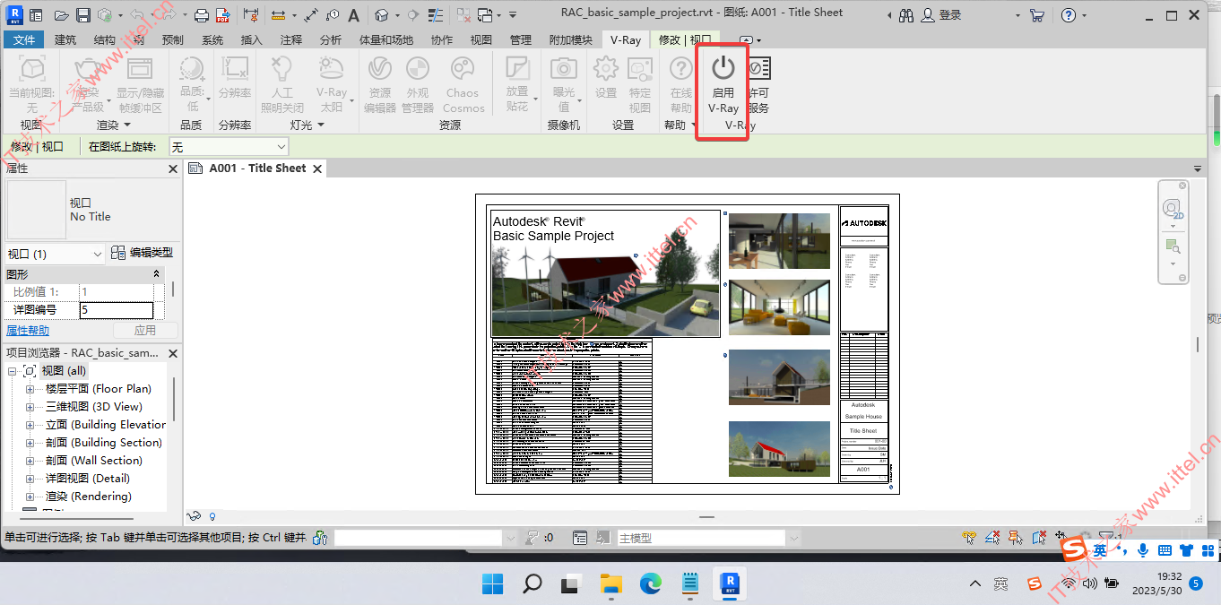Open the Properties help link
Image resolution: width=1221 pixels, height=605 pixels.
28,331
